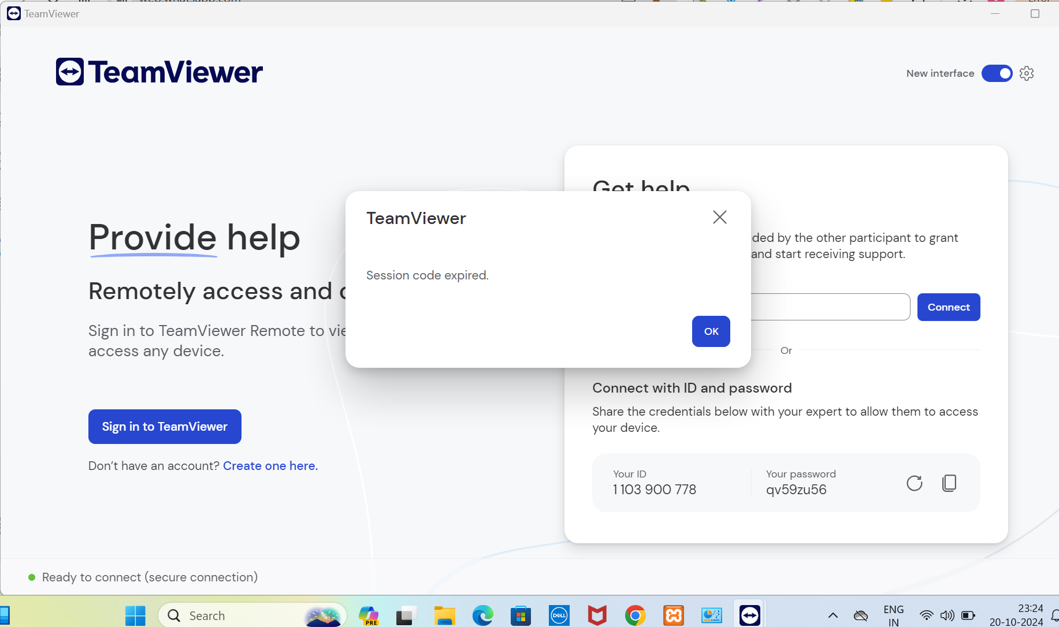Image resolution: width=1059 pixels, height=627 pixels.
Task: Open the Dell app on the taskbar
Action: pos(559,615)
